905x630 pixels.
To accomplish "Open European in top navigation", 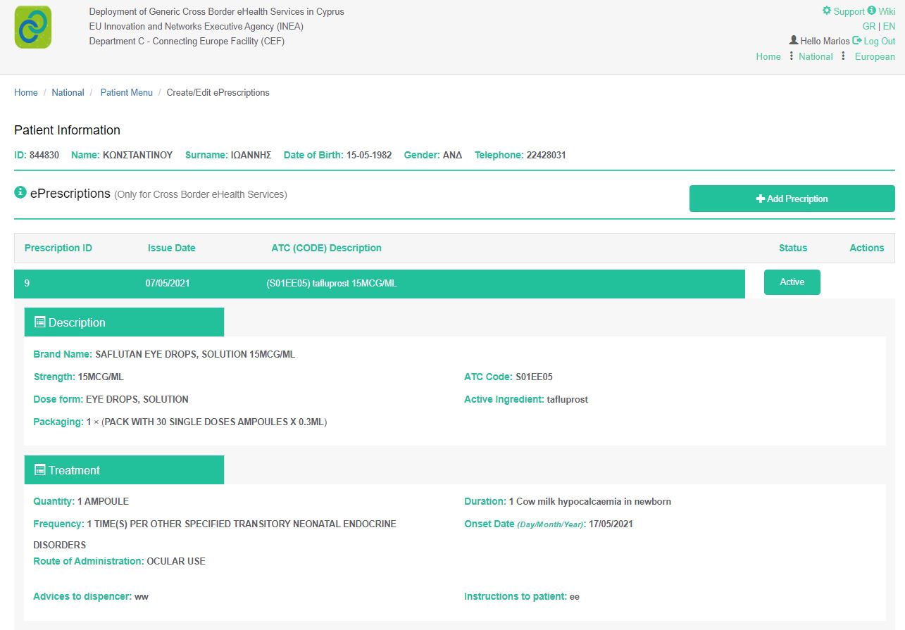I will coord(875,56).
